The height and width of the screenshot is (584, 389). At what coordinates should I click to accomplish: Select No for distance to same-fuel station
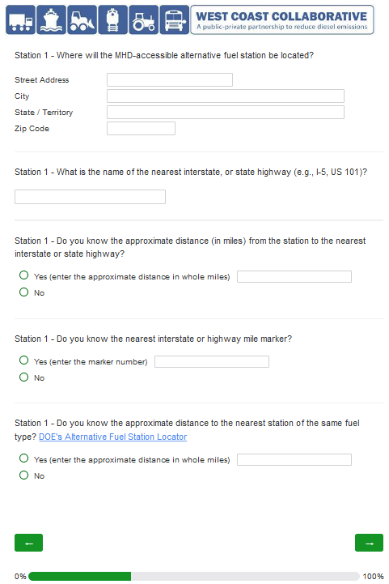23,475
